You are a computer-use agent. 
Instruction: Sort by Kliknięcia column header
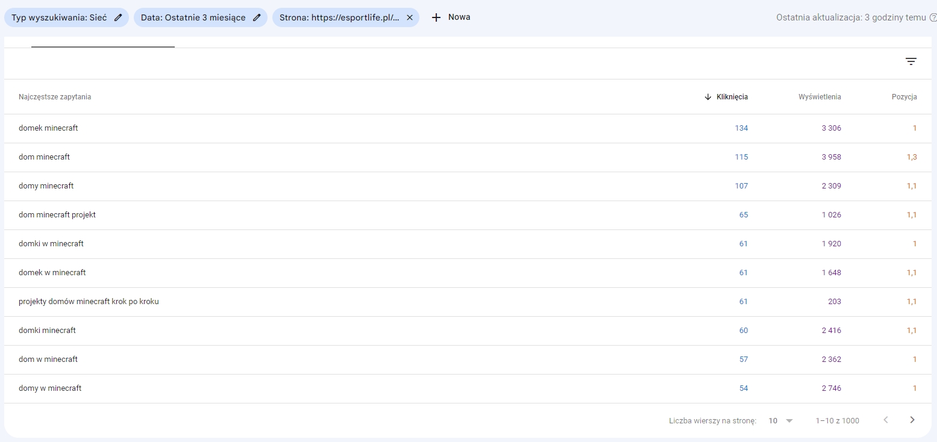[x=726, y=97]
